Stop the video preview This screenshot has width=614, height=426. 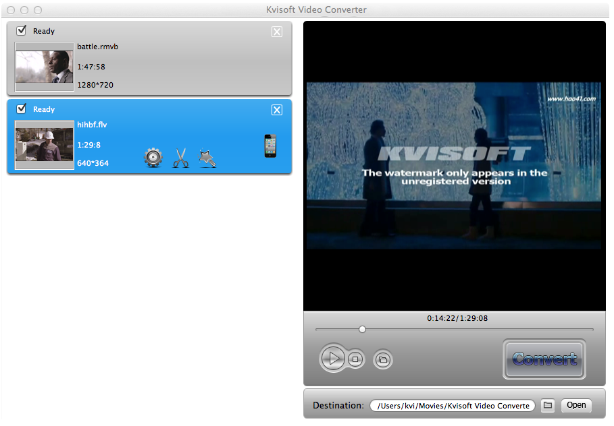[355, 359]
